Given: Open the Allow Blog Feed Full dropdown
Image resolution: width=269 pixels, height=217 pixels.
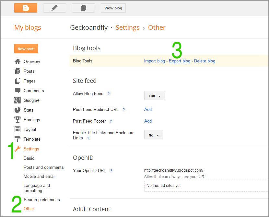Looking at the screenshot, I should pyautogui.click(x=154, y=96).
